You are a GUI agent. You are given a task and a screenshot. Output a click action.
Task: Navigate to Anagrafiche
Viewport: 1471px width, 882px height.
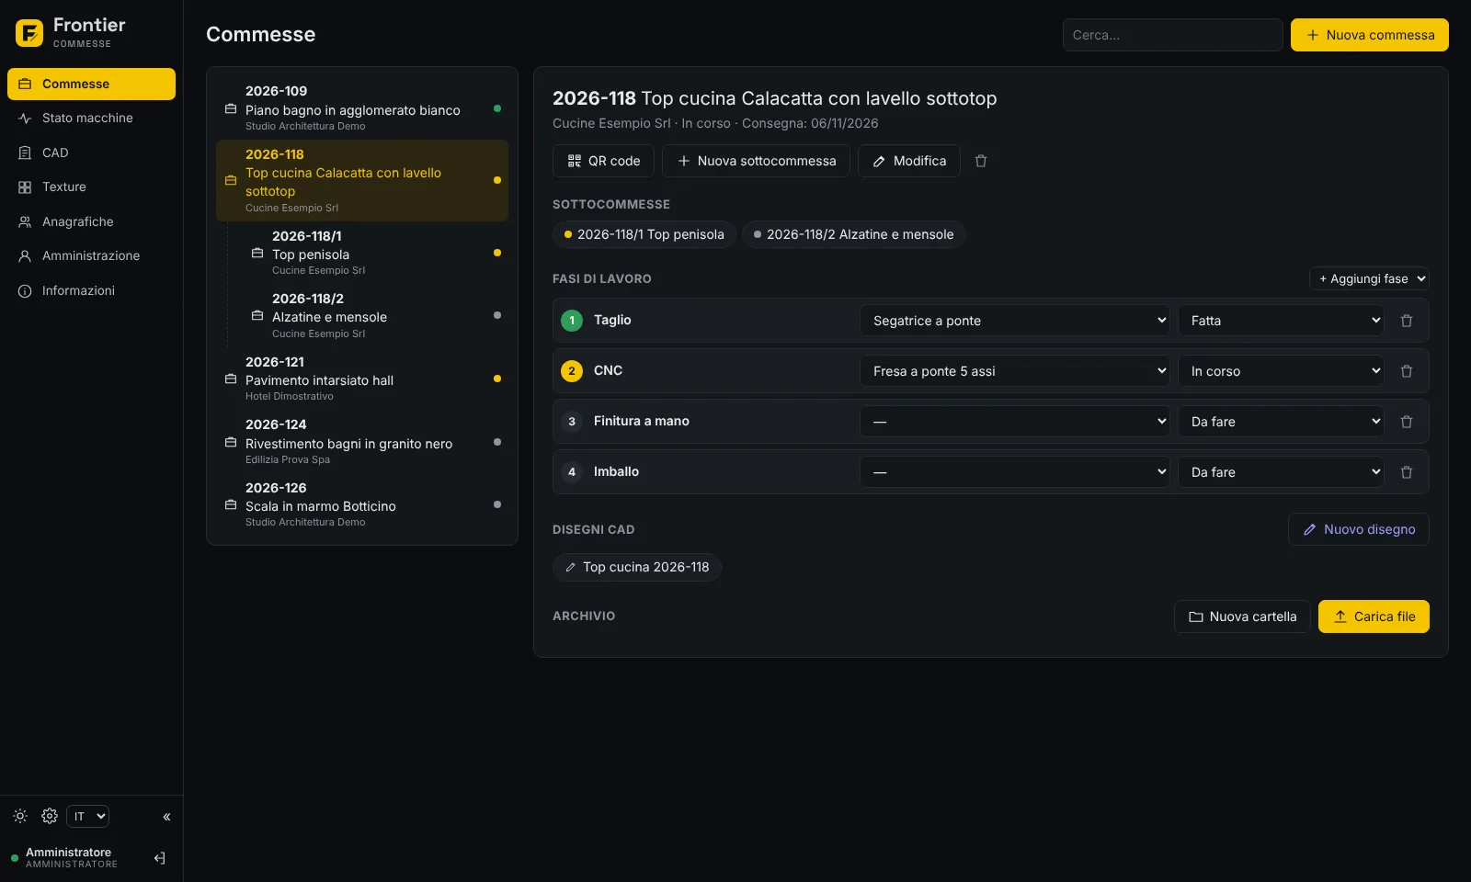91,221
